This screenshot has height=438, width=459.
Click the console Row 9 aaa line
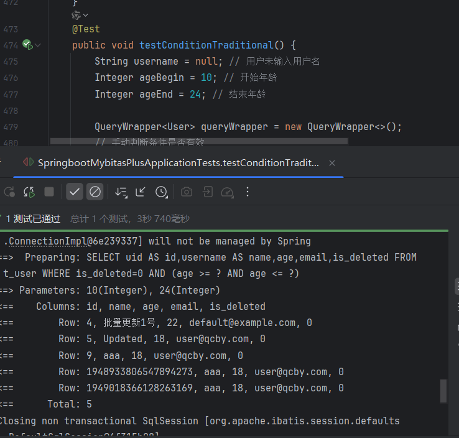pos(122,356)
